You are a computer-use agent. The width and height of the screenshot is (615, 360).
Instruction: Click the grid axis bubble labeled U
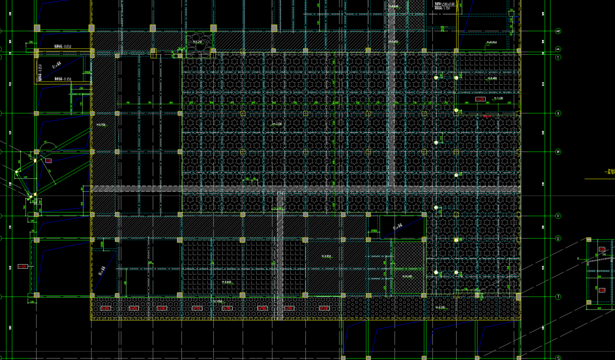point(558,238)
